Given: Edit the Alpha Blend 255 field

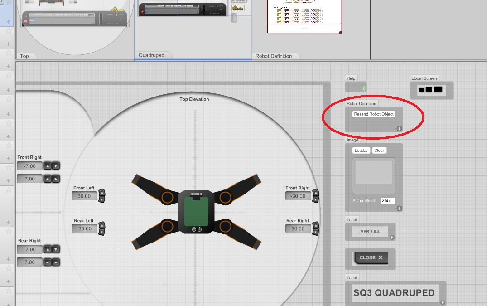Looking at the screenshot, I should coord(388,201).
